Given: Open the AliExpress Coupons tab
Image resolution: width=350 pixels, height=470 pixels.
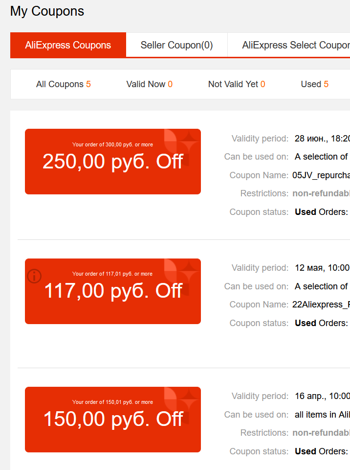Looking at the screenshot, I should click(68, 45).
